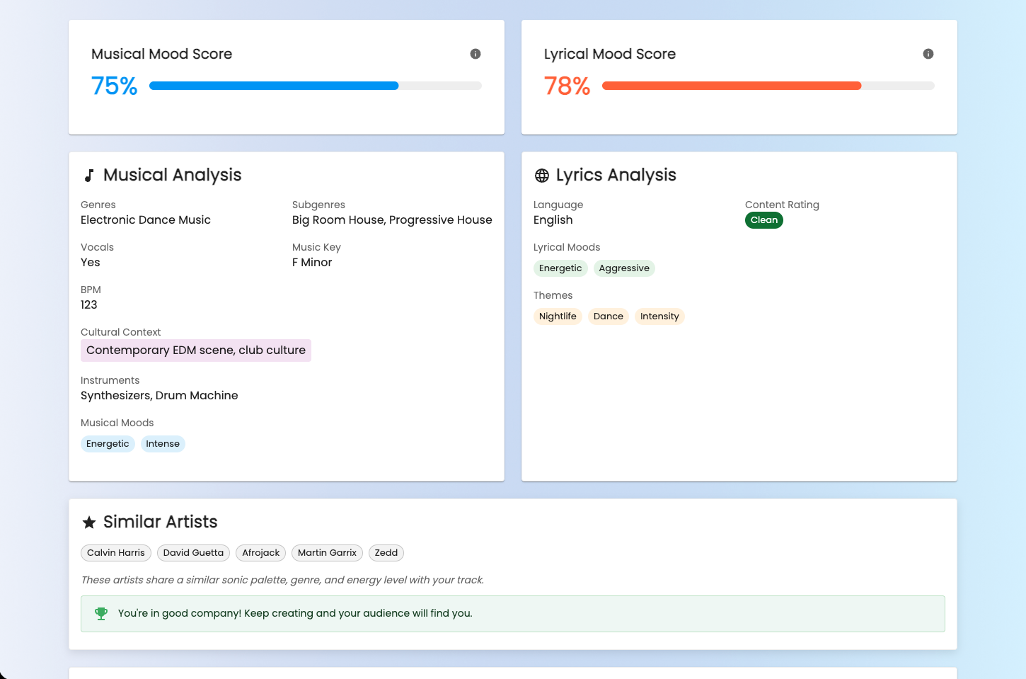
Task: Click the green Clean content rating badge
Action: tap(764, 220)
